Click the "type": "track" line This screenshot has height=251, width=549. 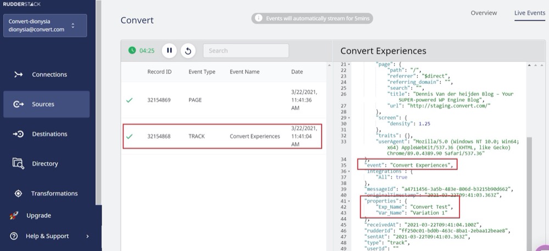point(387,243)
